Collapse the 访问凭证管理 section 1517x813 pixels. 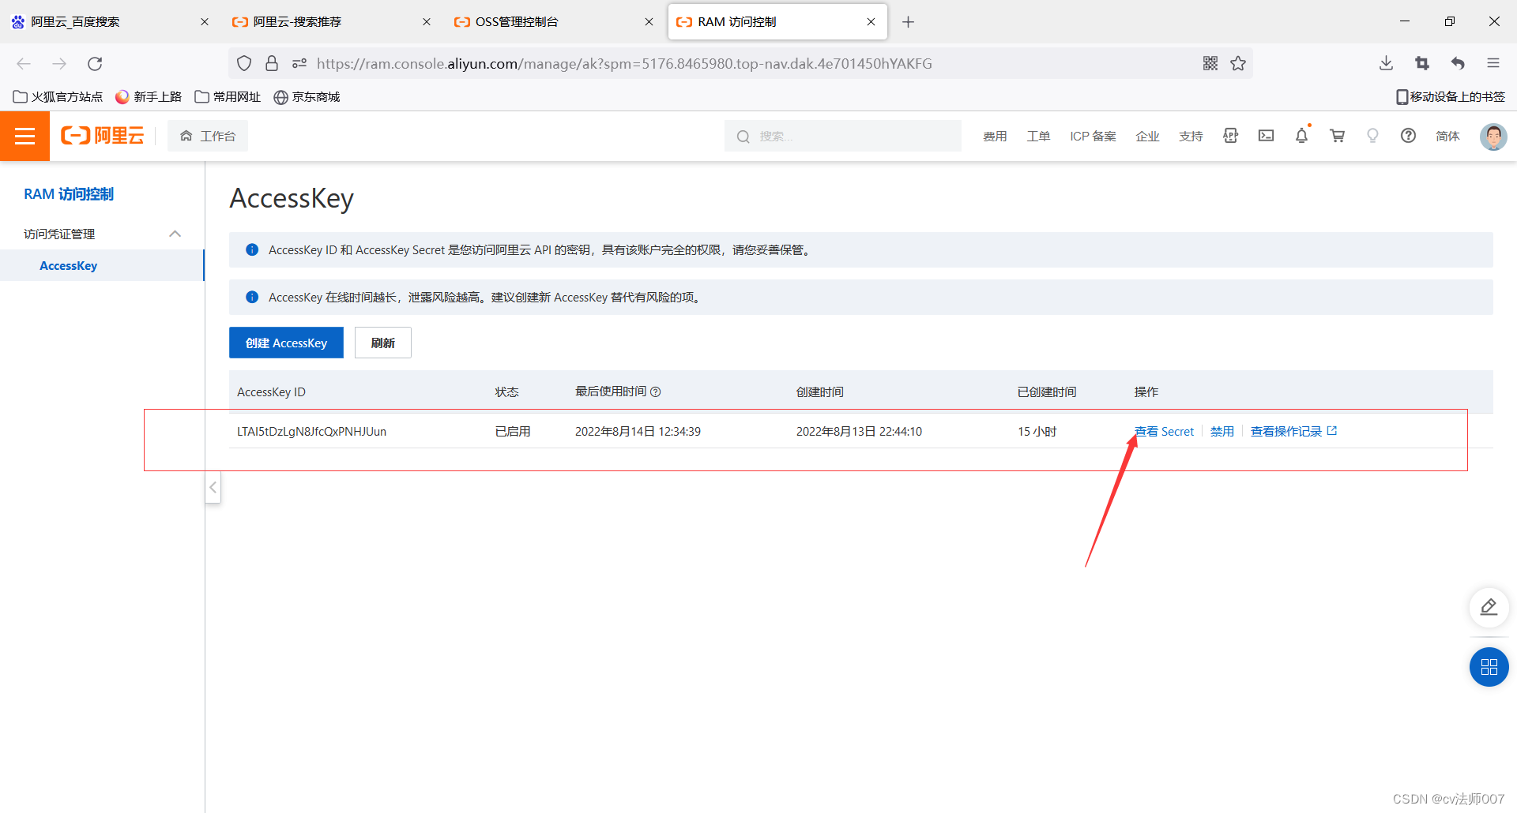point(175,234)
